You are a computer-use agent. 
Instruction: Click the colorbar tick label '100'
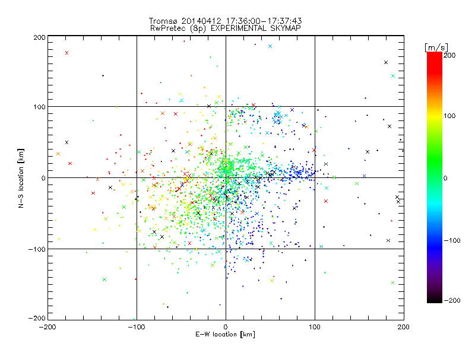[x=449, y=116]
